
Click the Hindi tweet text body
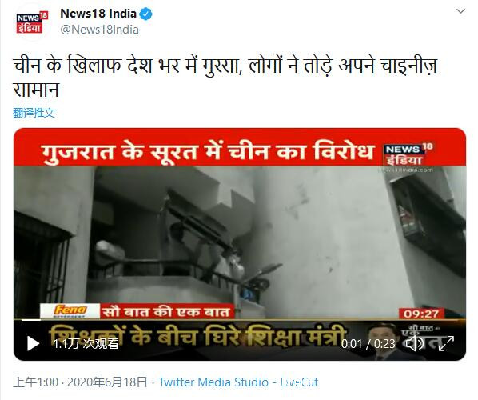[x=225, y=78]
